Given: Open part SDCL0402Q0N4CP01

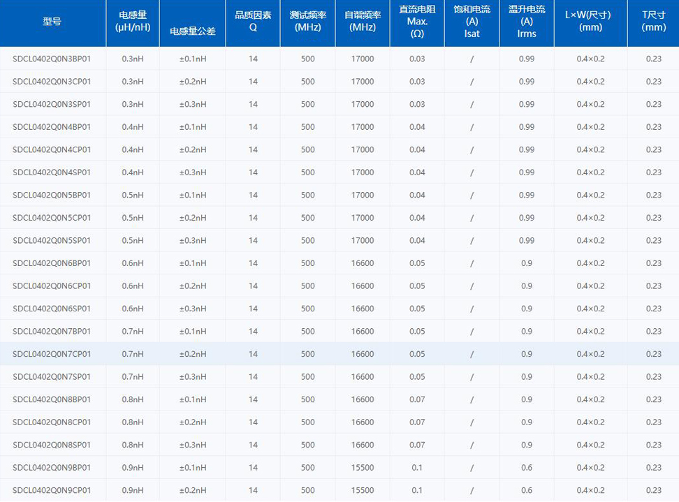Looking at the screenshot, I should (52, 149).
